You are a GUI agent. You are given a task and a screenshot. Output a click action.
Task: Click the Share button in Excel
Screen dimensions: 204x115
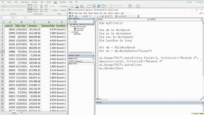(189, 2)
